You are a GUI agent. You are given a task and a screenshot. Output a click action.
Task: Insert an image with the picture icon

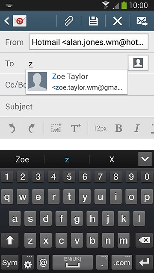[x=56, y=128]
